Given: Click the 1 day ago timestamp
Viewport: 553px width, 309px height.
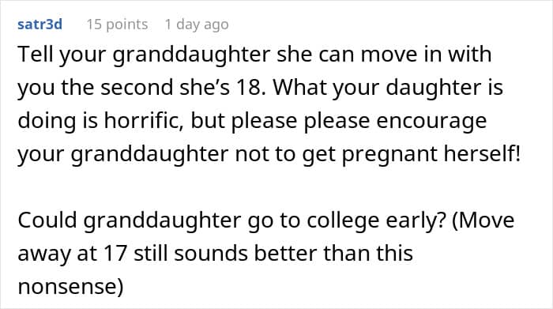Looking at the screenshot, I should click(x=197, y=24).
